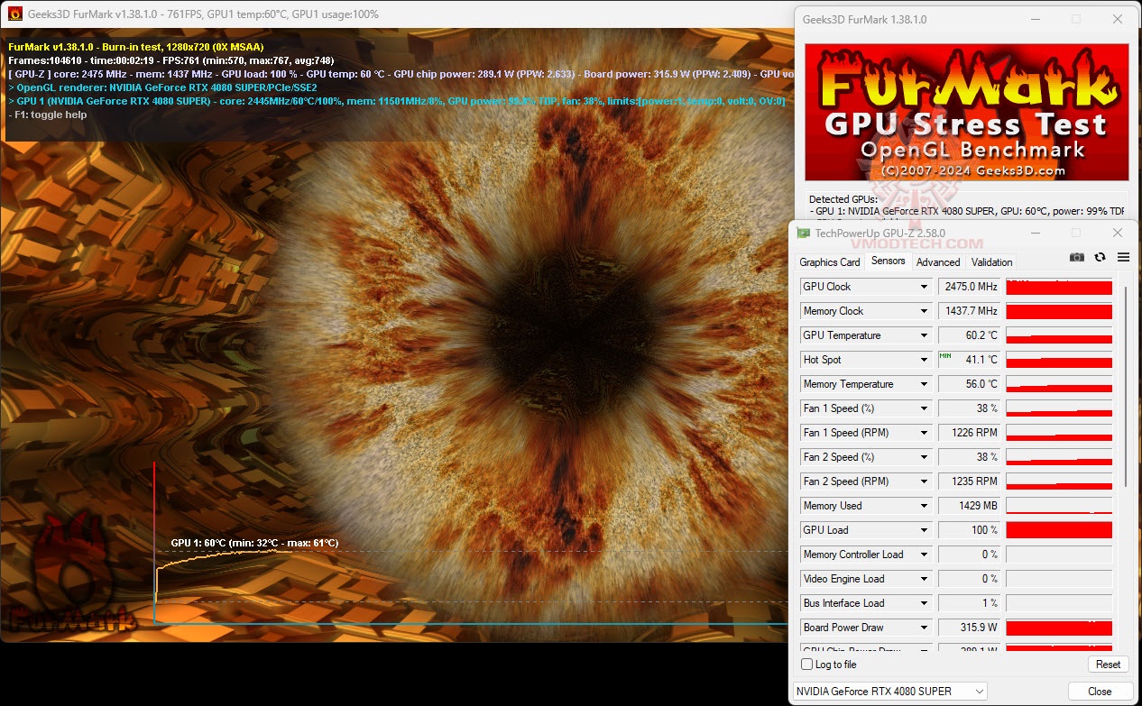Click the GPU Temperature value 60.2 °C
Screen dimensions: 1142x706
point(968,335)
